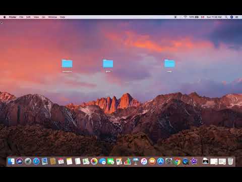Image resolution: width=242 pixels, height=182 pixels.
Task: Open Notification Center list icon
Action: click(x=237, y=17)
